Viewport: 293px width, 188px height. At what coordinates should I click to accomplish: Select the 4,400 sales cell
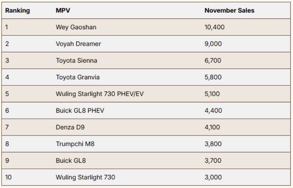[x=213, y=110]
